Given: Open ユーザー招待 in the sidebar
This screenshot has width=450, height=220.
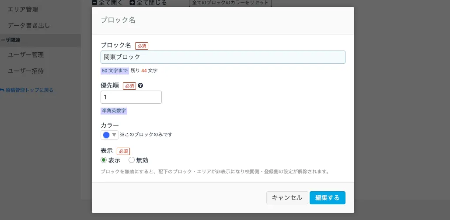Looking at the screenshot, I should (x=26, y=71).
